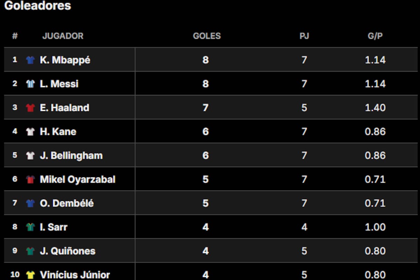Click L. Messi's striped jersey icon
Screen dimensions: 420x280
click(30, 84)
